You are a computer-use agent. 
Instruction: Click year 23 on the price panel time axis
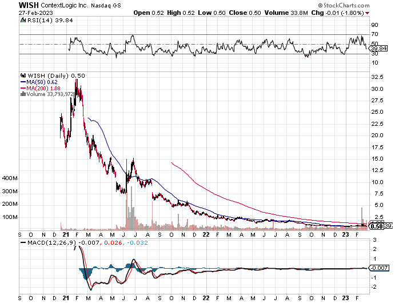tap(346, 234)
